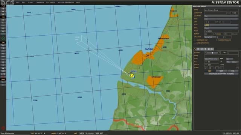Select the place static object icon
The height and width of the screenshot is (135, 241).
point(3,57)
